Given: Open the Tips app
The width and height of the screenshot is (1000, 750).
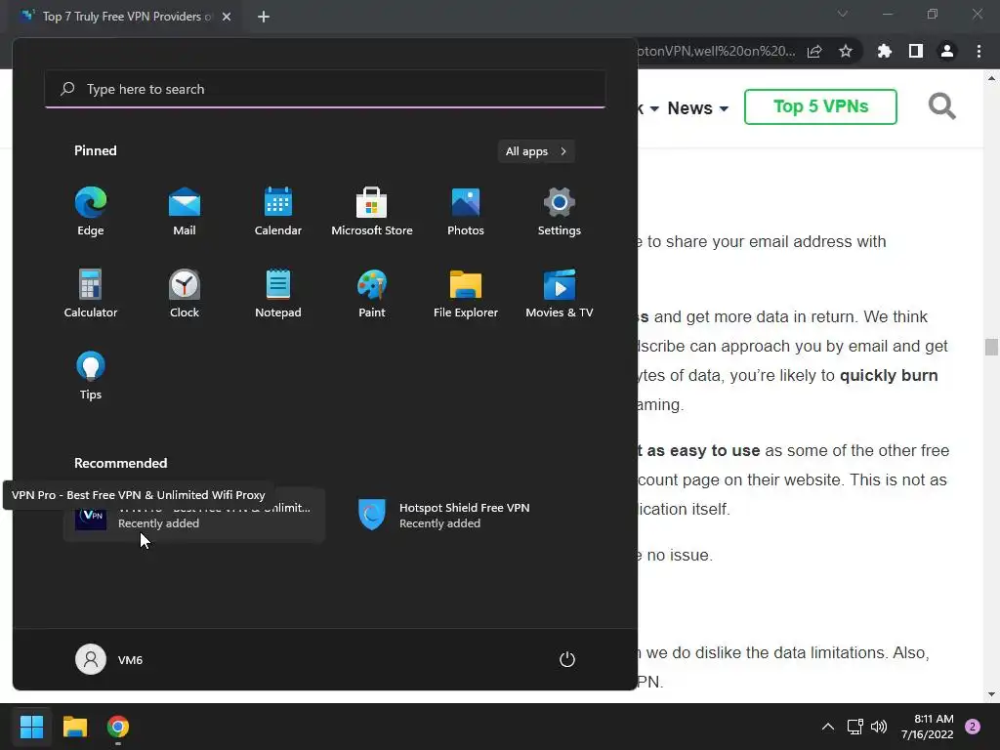Looking at the screenshot, I should (91, 376).
